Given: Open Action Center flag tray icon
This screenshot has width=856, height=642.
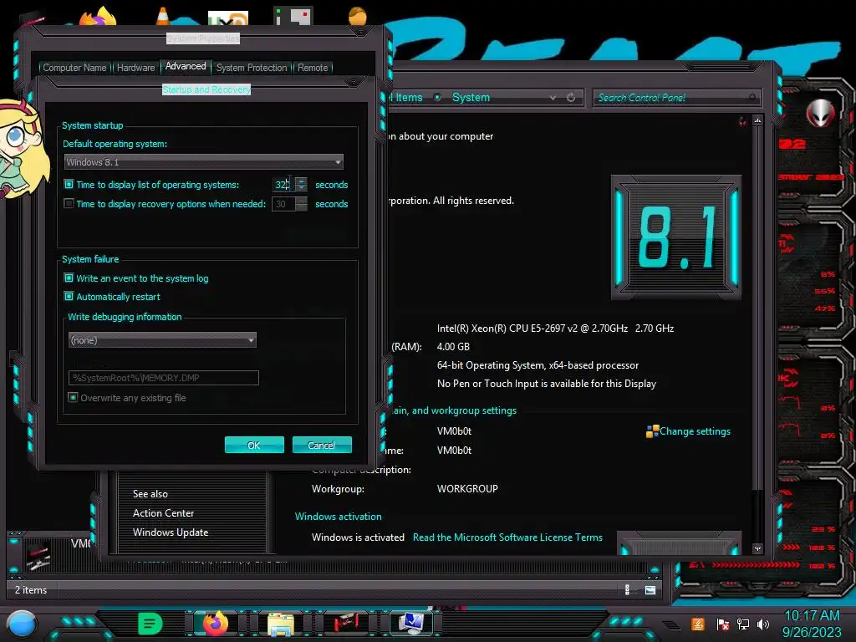Looking at the screenshot, I should pyautogui.click(x=722, y=624).
